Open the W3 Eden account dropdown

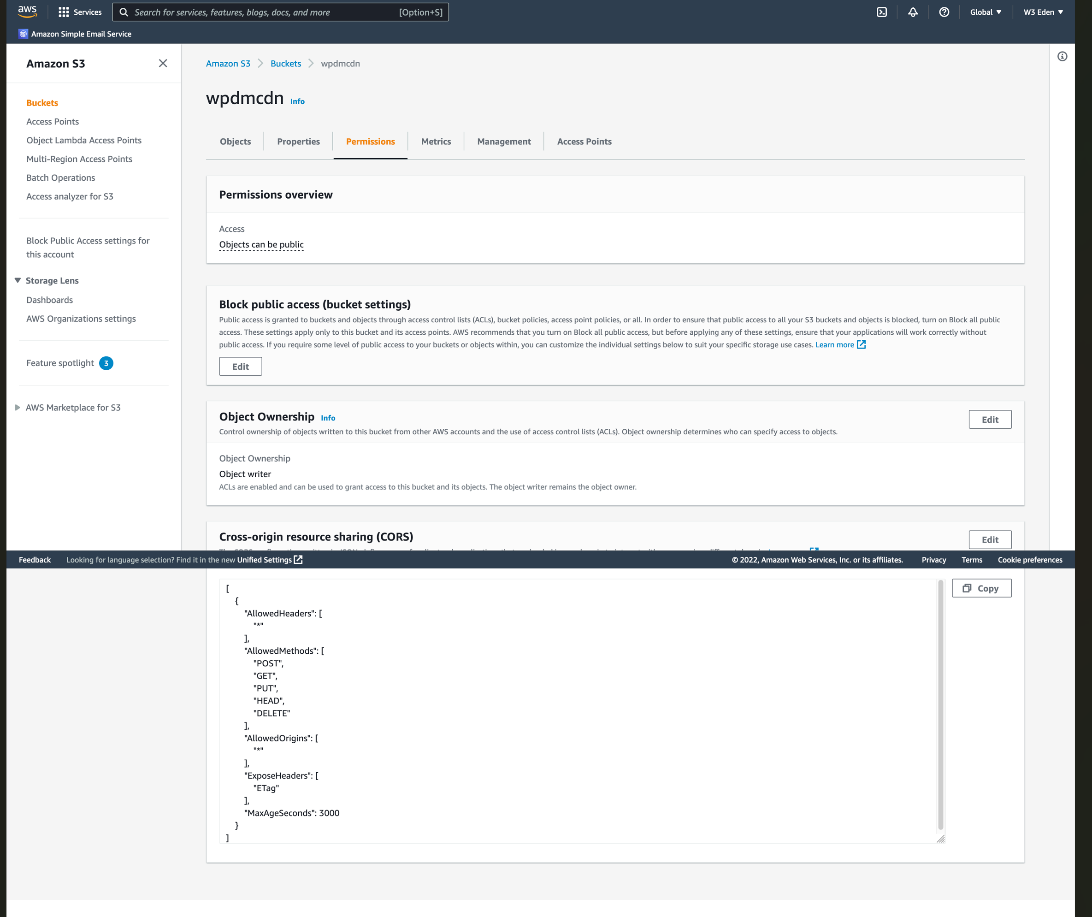[1043, 12]
